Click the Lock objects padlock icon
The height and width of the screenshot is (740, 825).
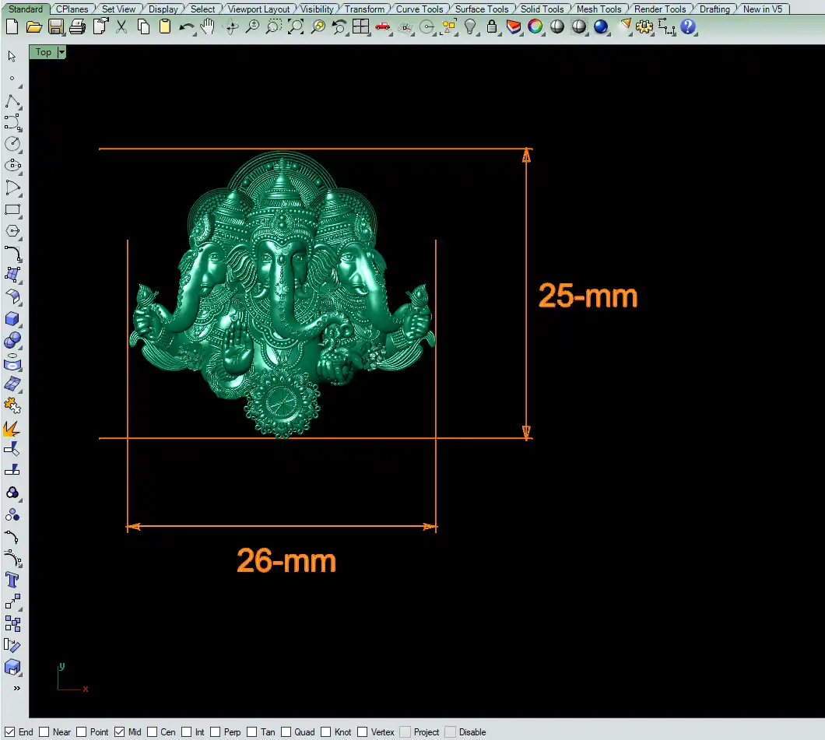point(492,27)
